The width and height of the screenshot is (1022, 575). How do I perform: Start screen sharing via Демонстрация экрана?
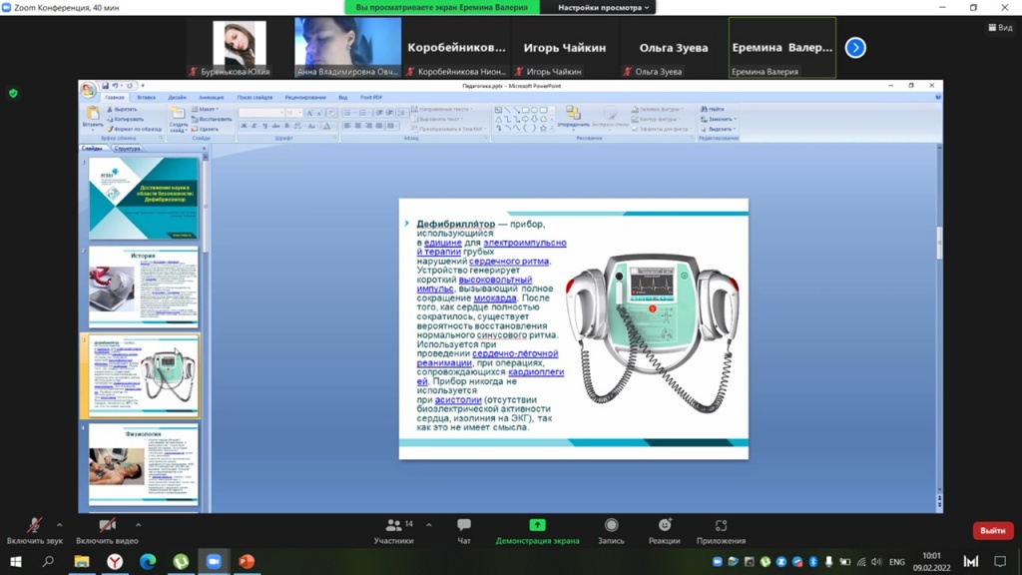[x=537, y=530]
